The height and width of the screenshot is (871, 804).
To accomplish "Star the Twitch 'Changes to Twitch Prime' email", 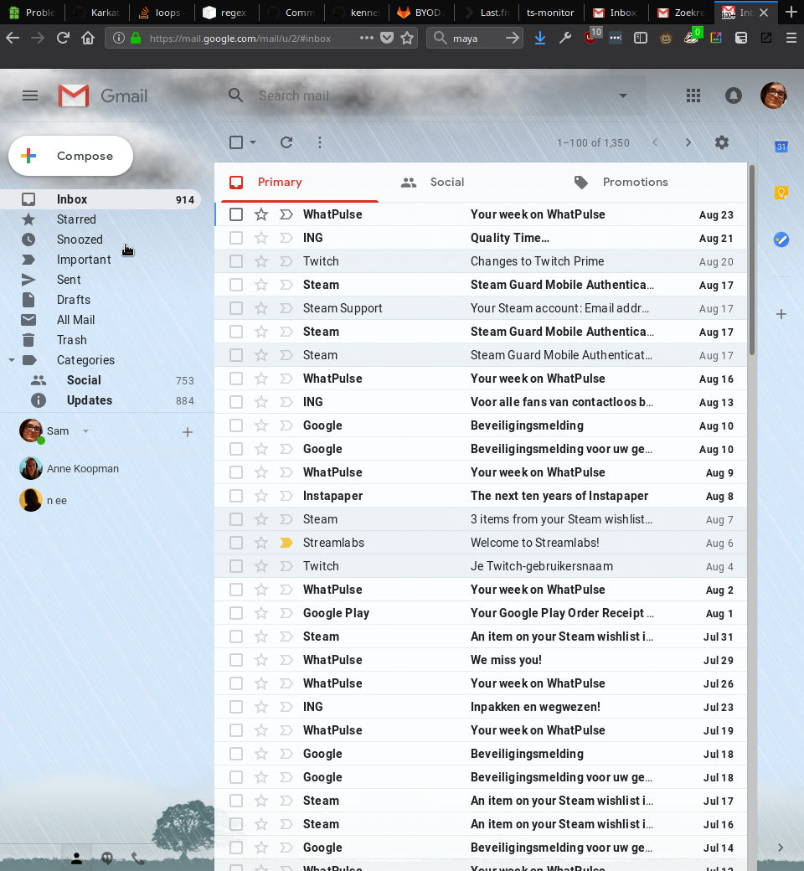I will (261, 261).
